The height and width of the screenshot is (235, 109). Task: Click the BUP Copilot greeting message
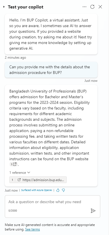click(51, 34)
